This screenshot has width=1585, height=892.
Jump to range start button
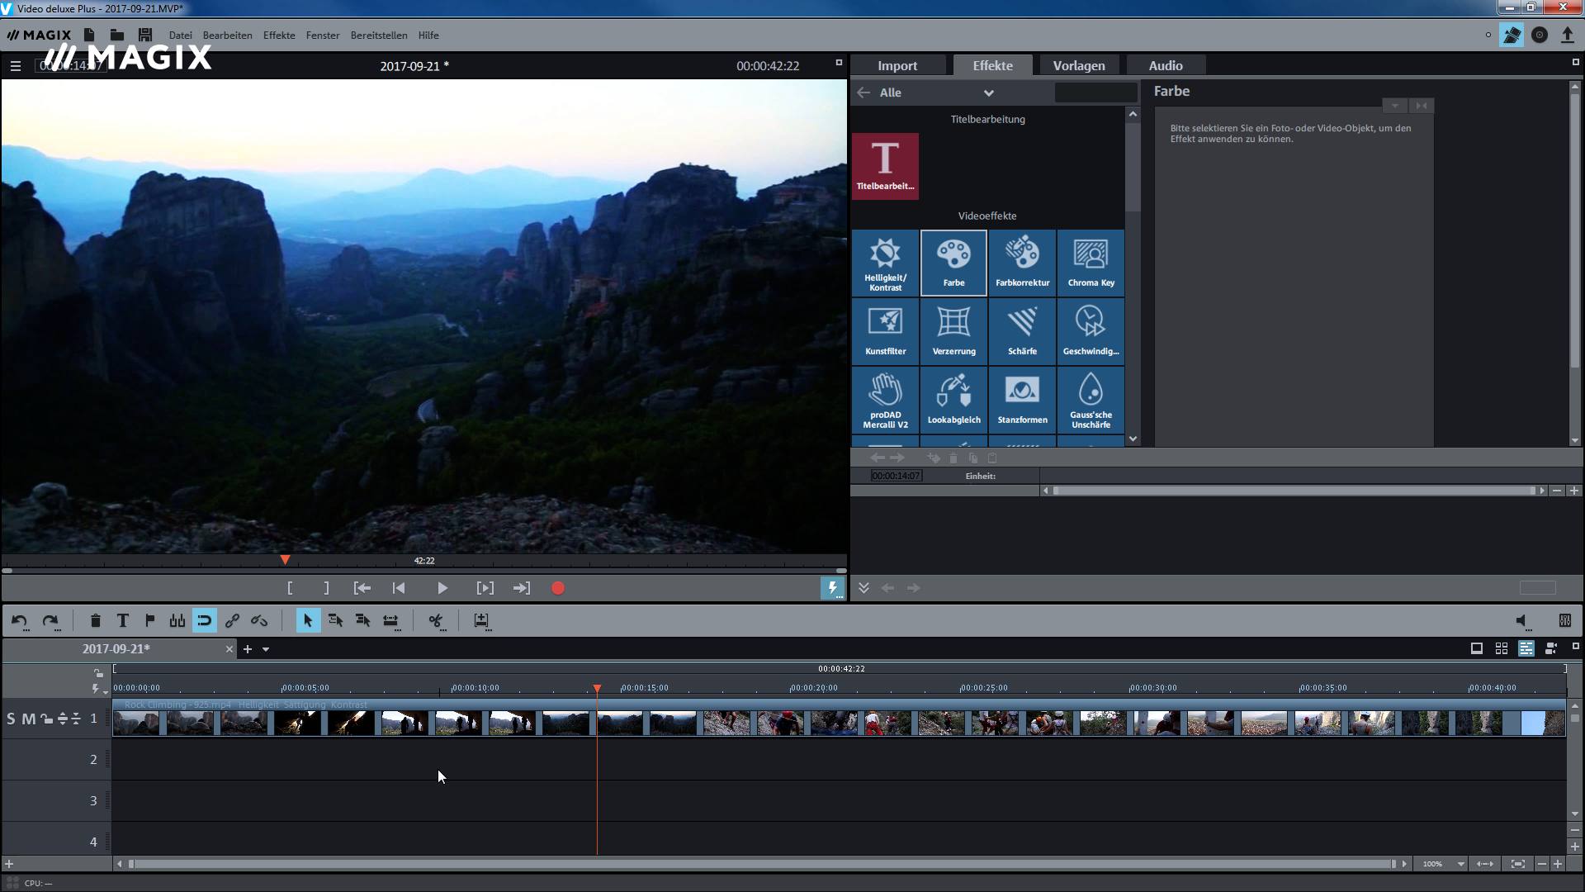pyautogui.click(x=362, y=588)
